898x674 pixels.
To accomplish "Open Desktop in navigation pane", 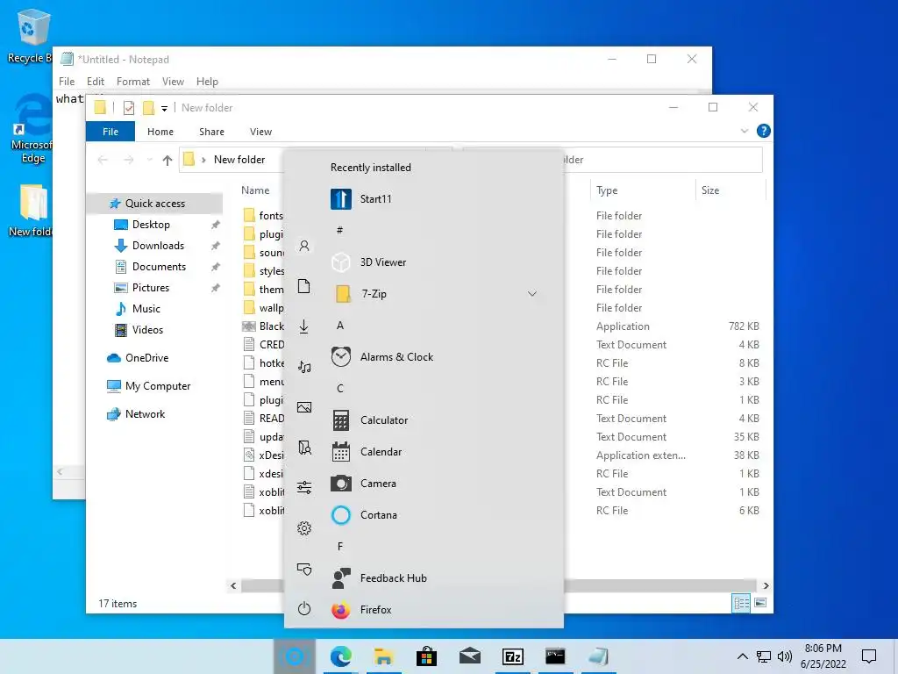I will (151, 225).
